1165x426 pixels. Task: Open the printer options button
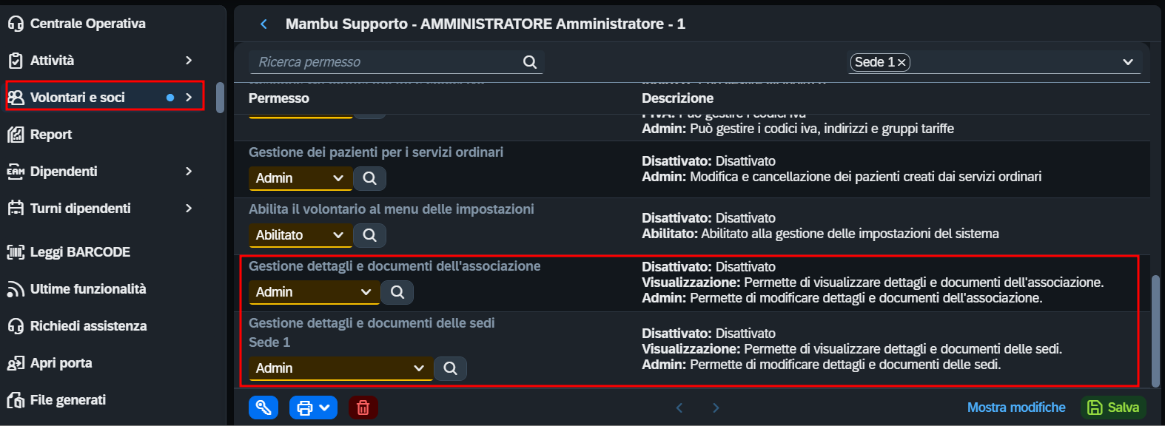(x=313, y=408)
